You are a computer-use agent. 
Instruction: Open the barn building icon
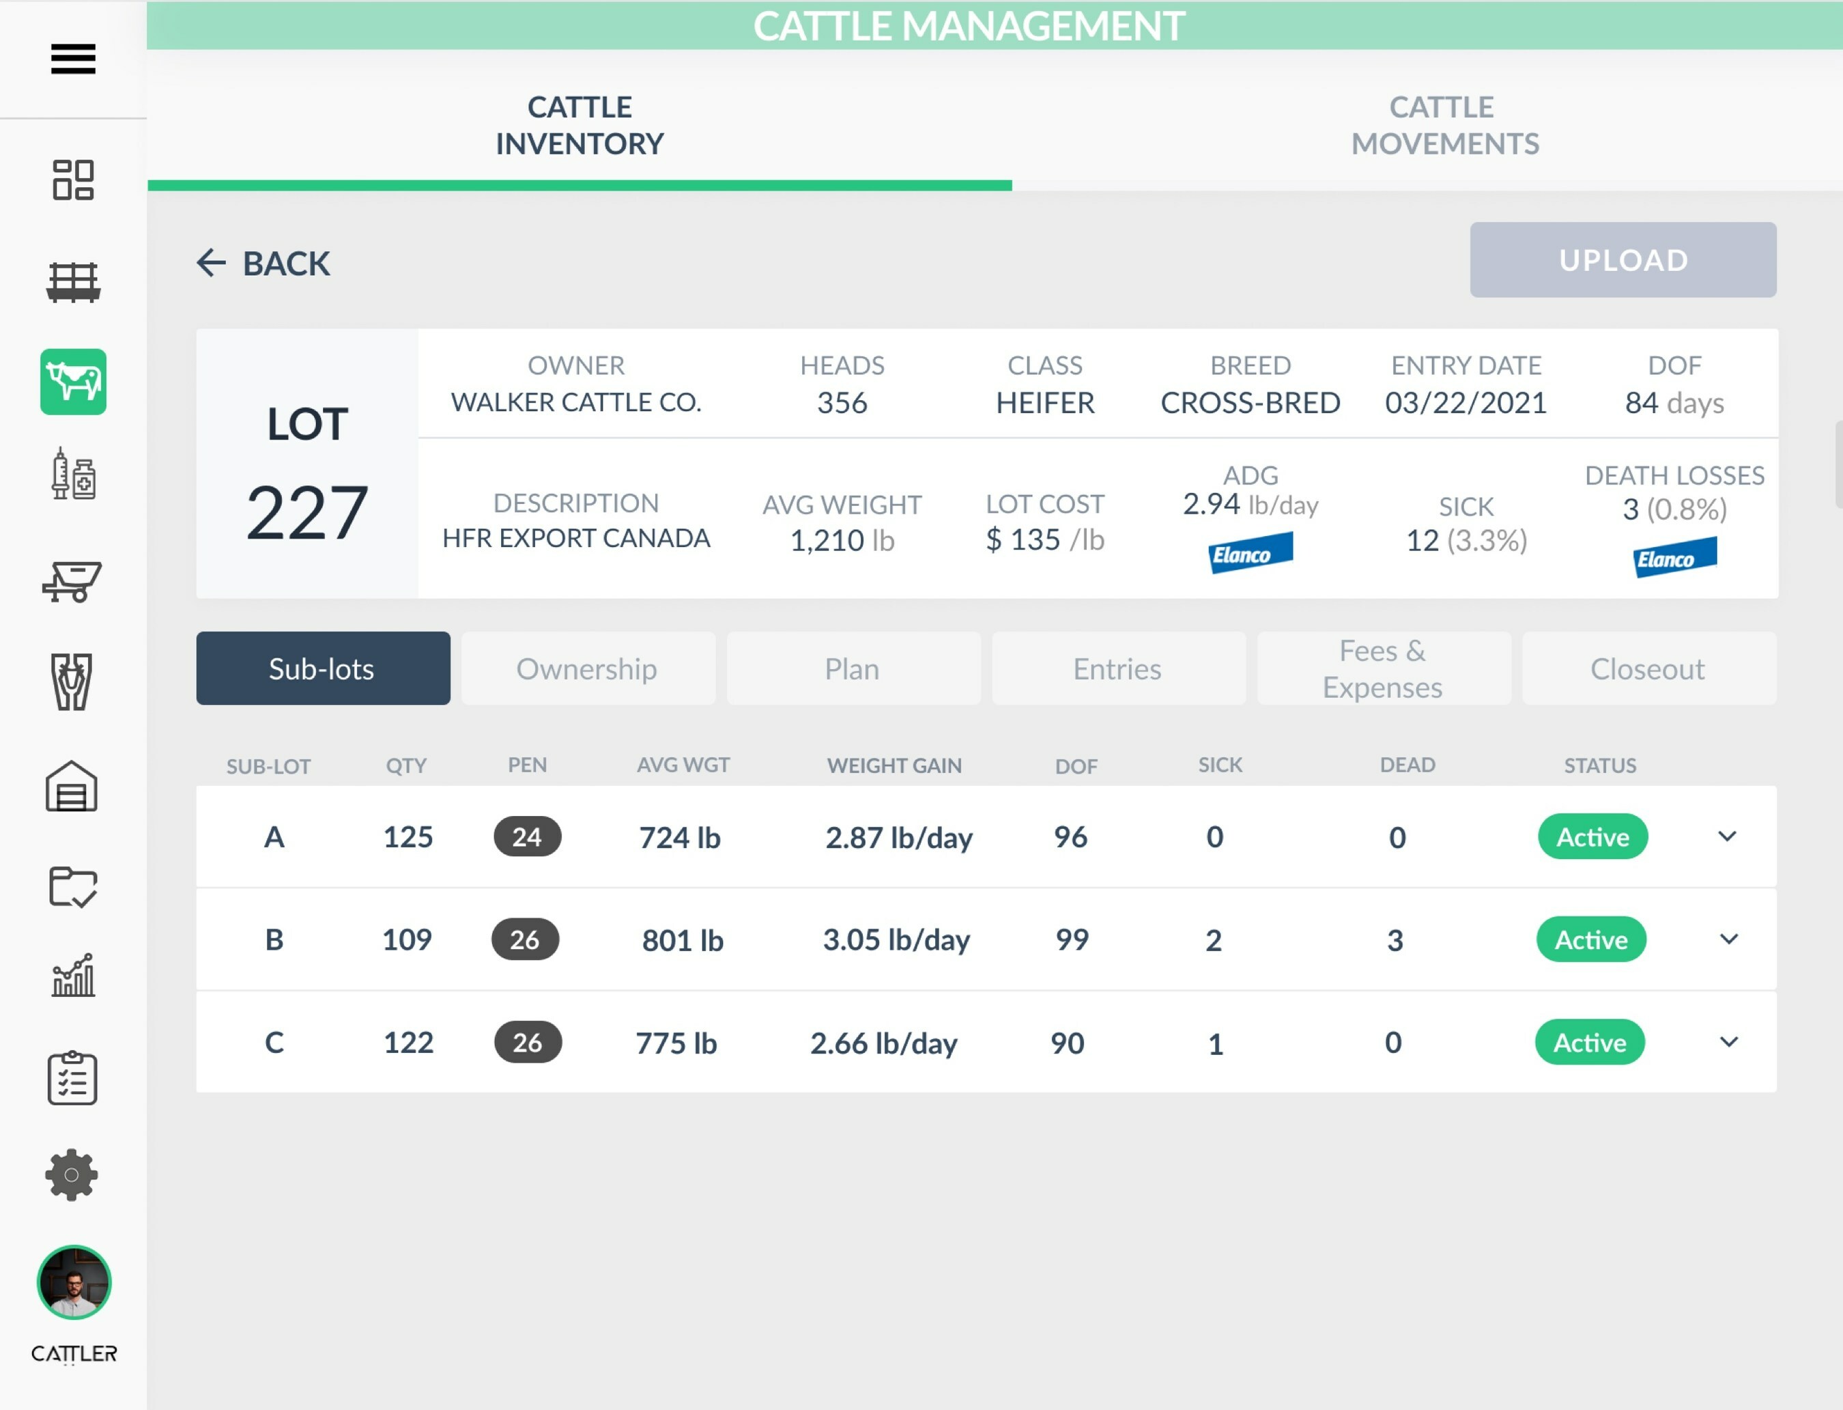[x=71, y=787]
